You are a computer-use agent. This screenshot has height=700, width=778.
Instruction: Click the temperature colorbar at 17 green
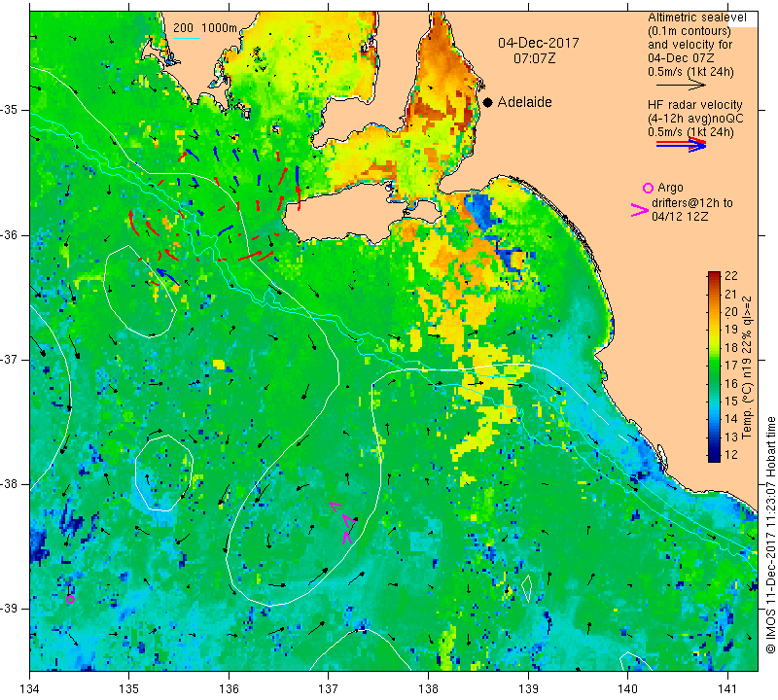(714, 366)
